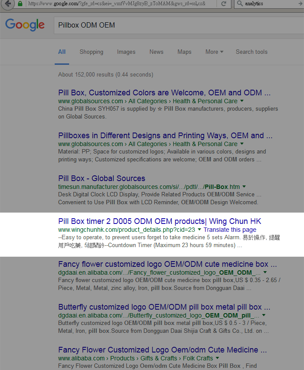Viewport: 304px width, 370px height.
Task: Click the browser back arrow button
Action: pos(8,4)
